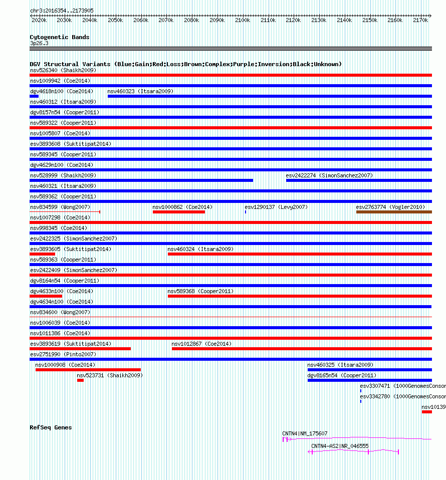Click esv3893619 (Suktitipat2014) label
Viewport: 446px width, 480px height.
pos(71,344)
